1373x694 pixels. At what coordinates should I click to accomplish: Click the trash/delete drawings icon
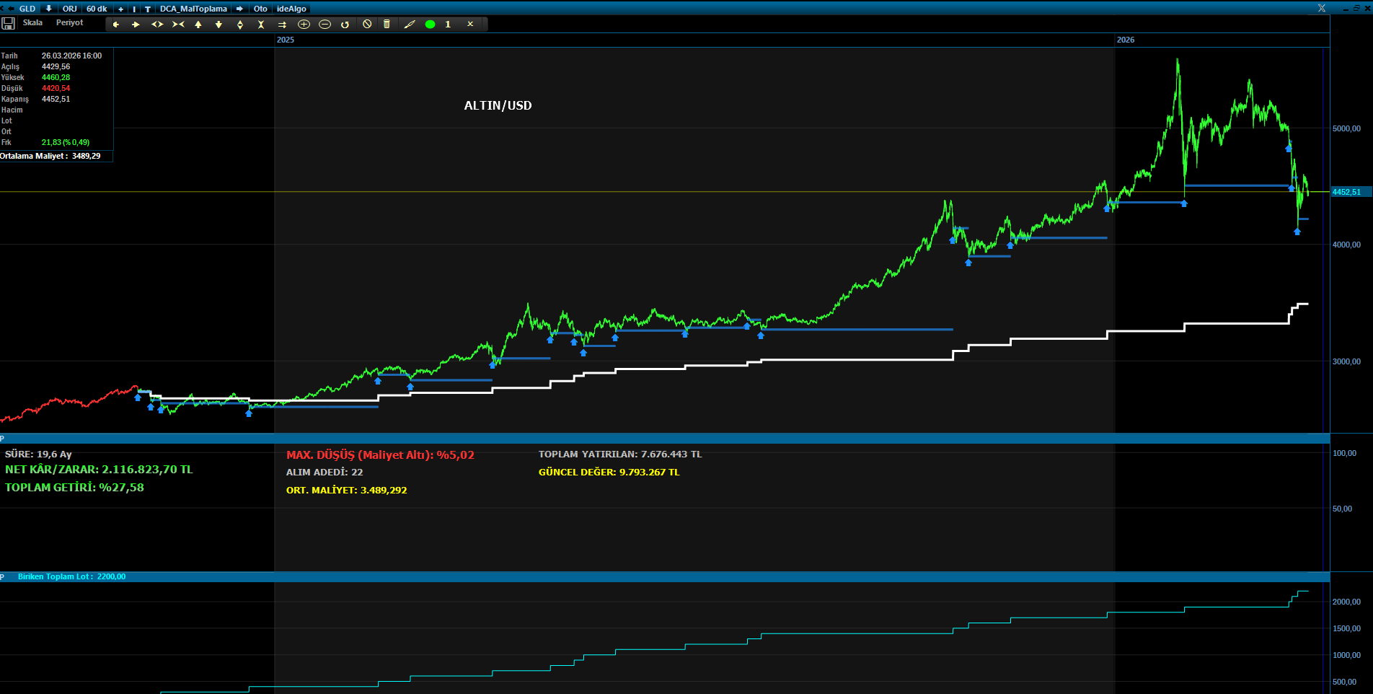387,24
